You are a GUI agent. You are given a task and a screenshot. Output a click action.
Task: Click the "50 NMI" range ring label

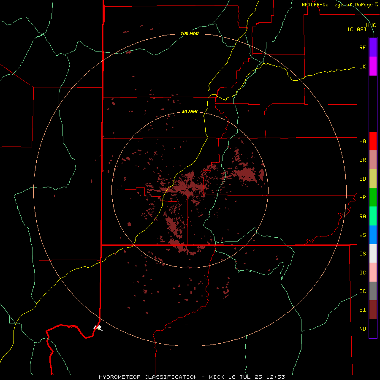(x=190, y=111)
